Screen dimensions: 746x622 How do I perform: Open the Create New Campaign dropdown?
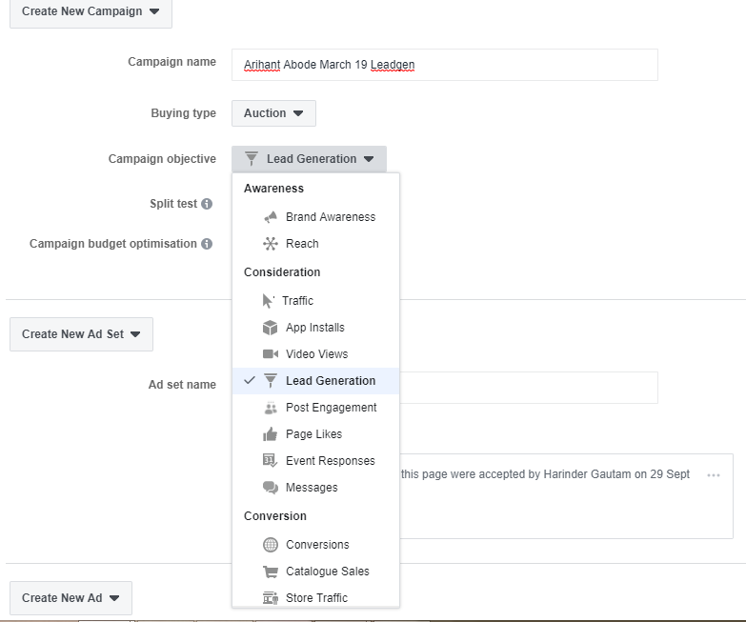click(91, 11)
